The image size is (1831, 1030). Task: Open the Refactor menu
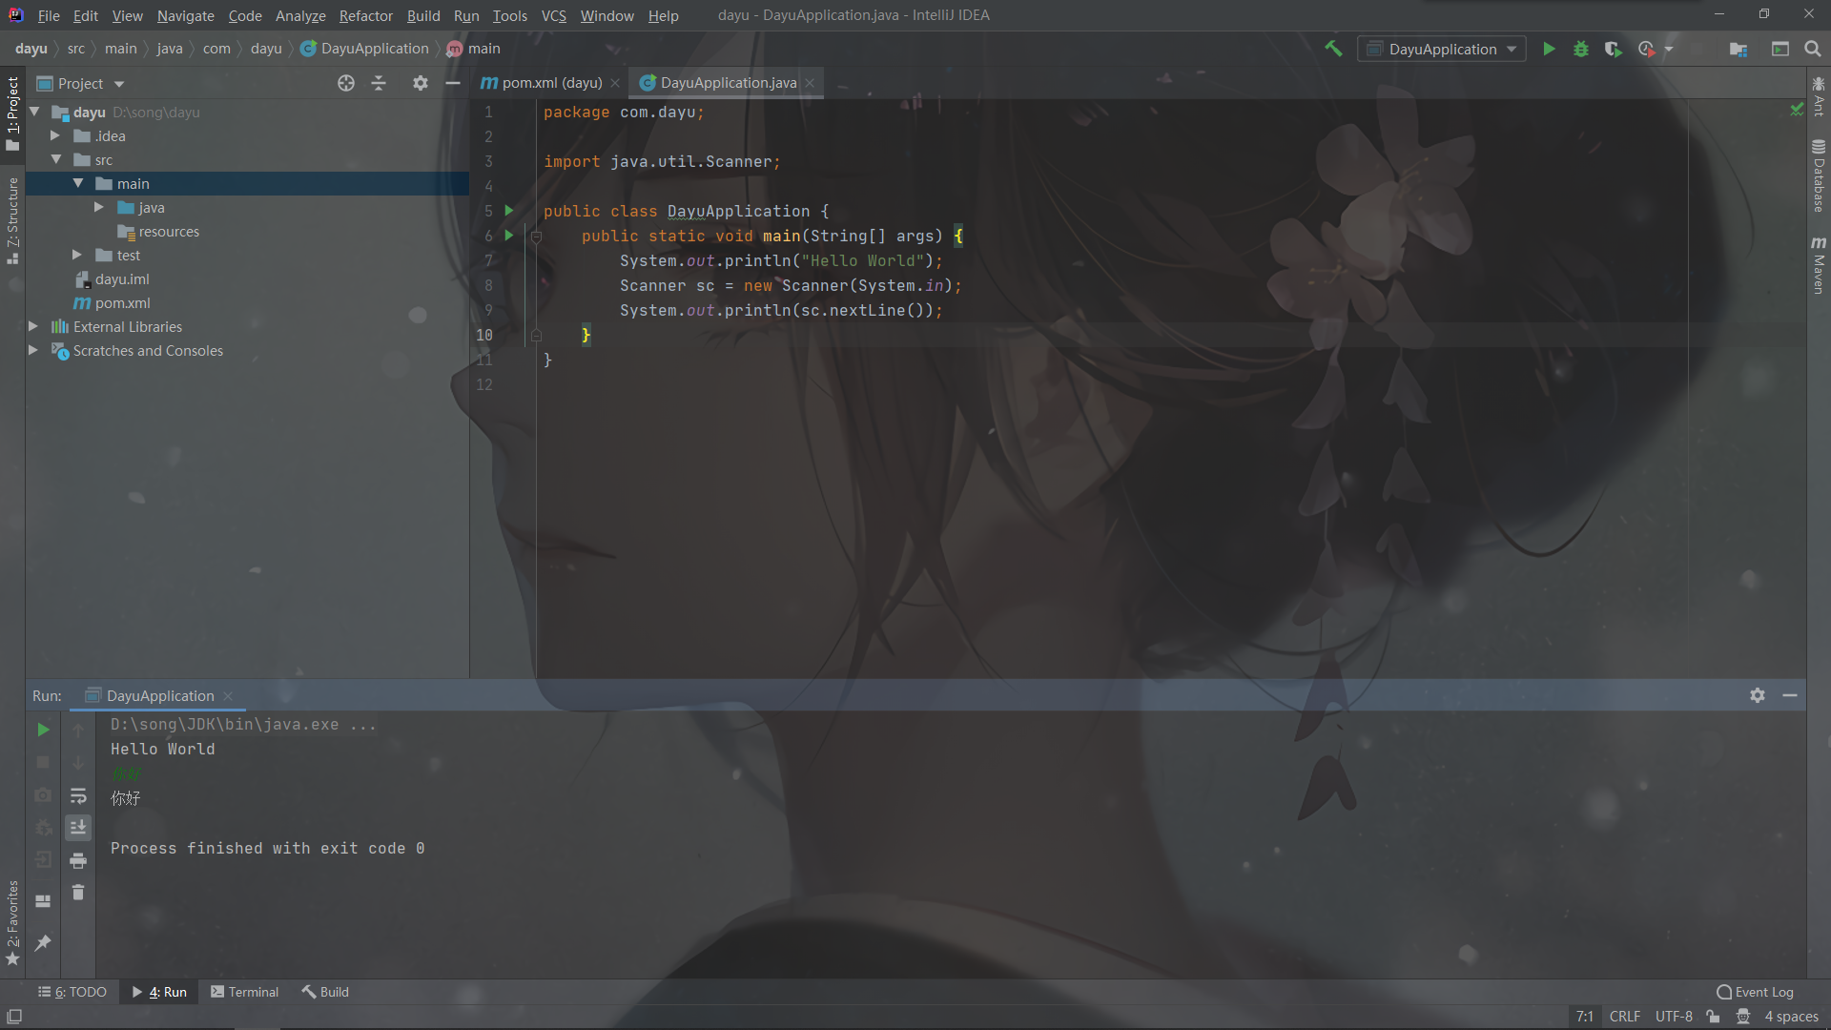365,15
